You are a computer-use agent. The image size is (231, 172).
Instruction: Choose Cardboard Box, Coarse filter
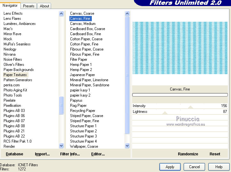point(88,29)
